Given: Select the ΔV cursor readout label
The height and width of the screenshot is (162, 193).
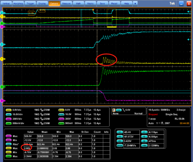Looking at the screenshot, I should (120, 141).
